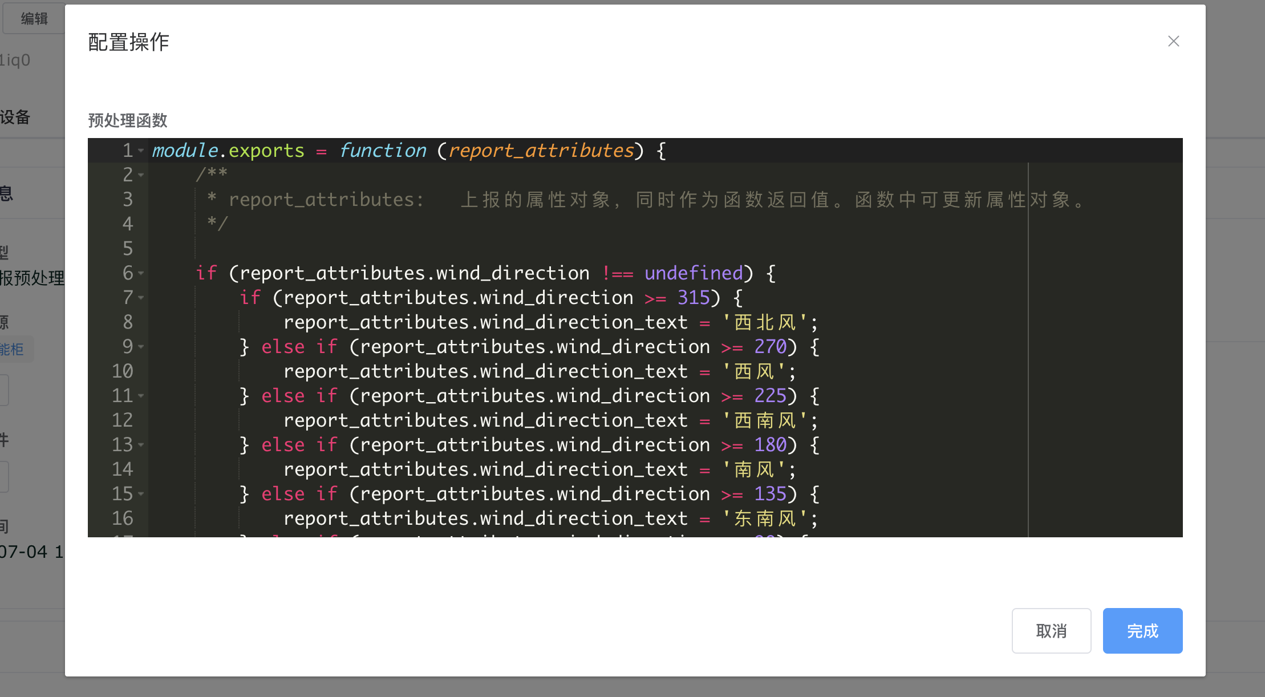This screenshot has width=1265, height=697.
Task: Click the 'function' keyword on line 1
Action: pos(383,151)
